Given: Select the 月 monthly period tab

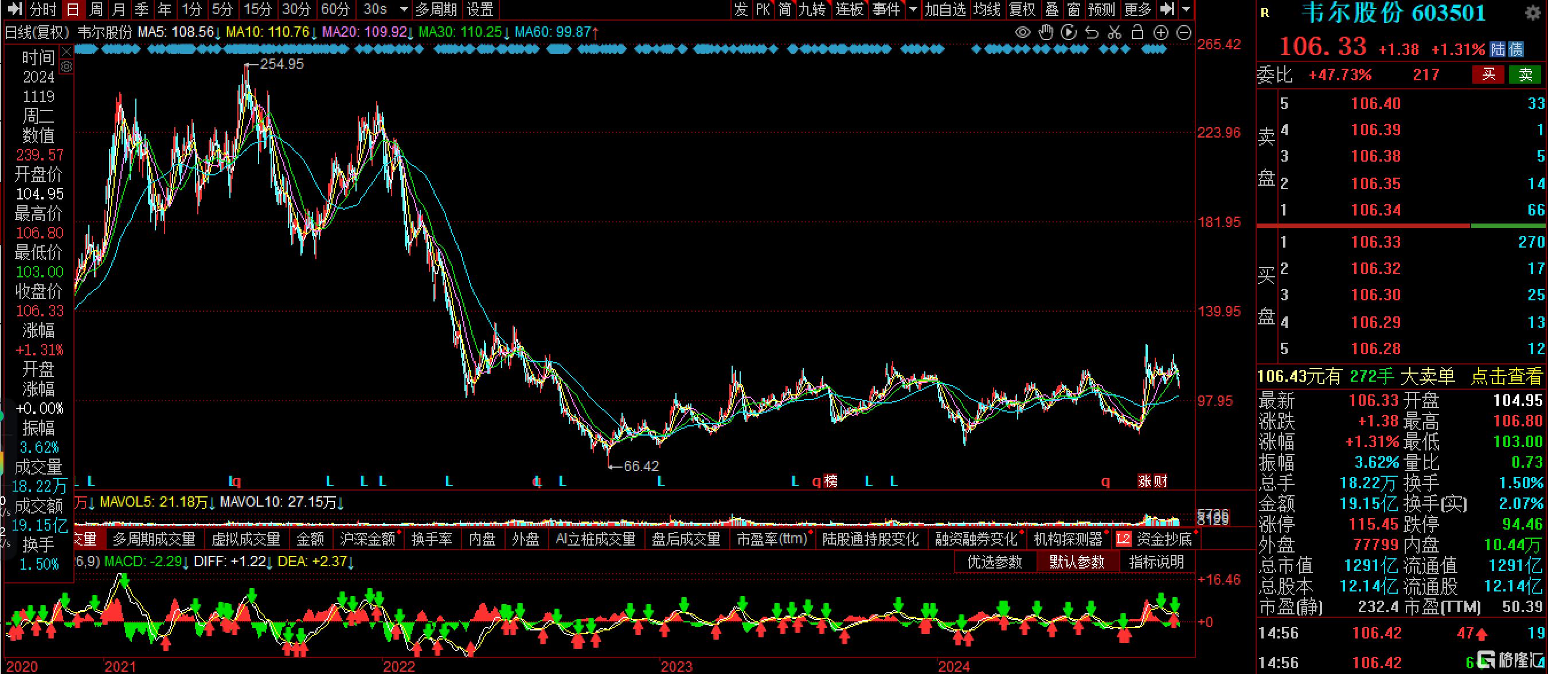Looking at the screenshot, I should coord(118,9).
